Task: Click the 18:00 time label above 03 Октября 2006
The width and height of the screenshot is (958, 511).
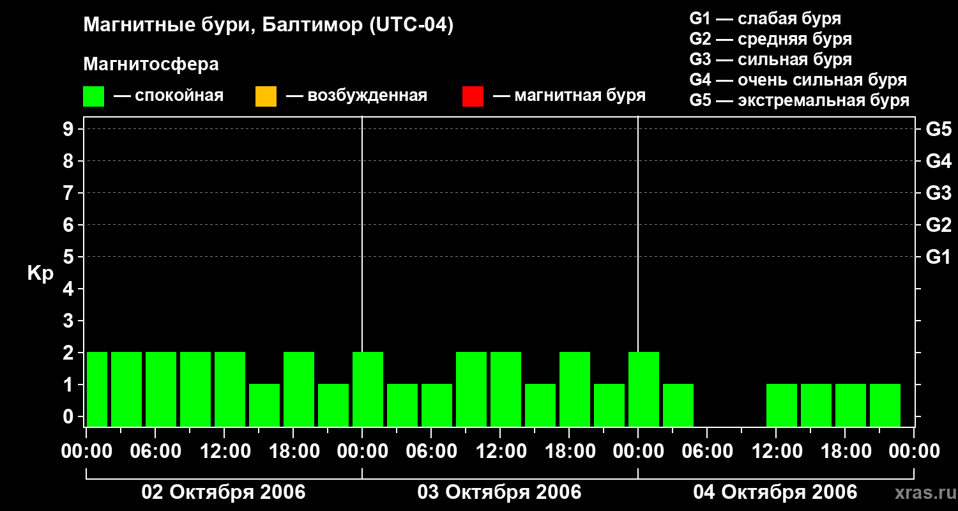Action: click(x=569, y=452)
